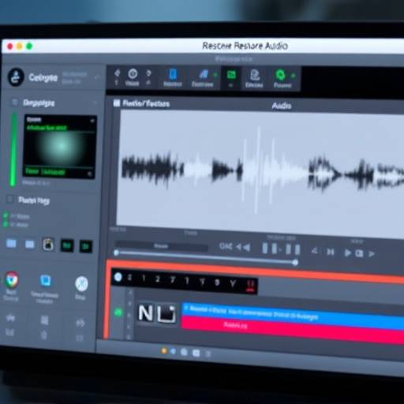Toggle the green dot beside the blue slanted icon

click(215, 75)
